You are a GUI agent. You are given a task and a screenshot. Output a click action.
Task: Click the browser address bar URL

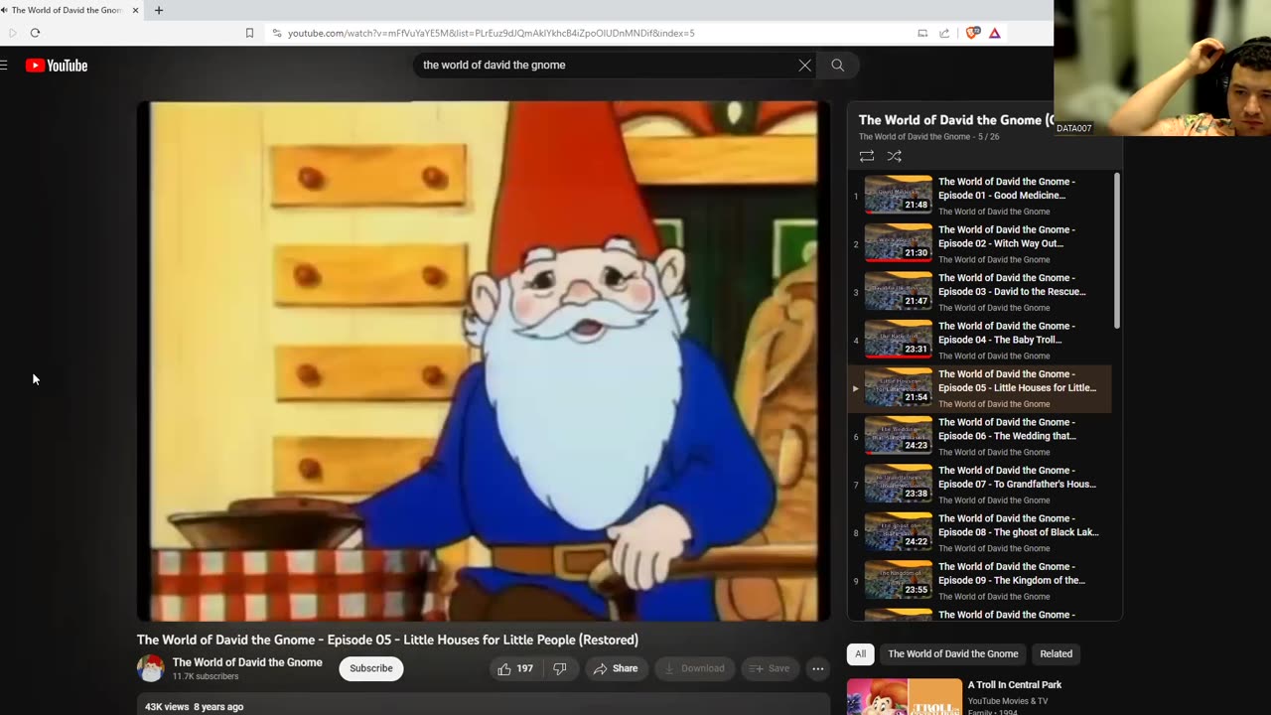coord(492,33)
